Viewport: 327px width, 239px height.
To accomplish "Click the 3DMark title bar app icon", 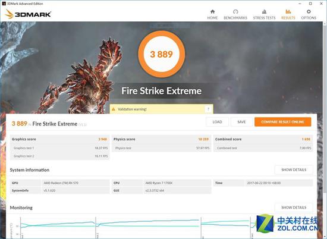I will (x=4, y=4).
